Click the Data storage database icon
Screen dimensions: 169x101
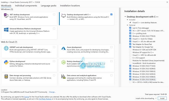point(6,77)
